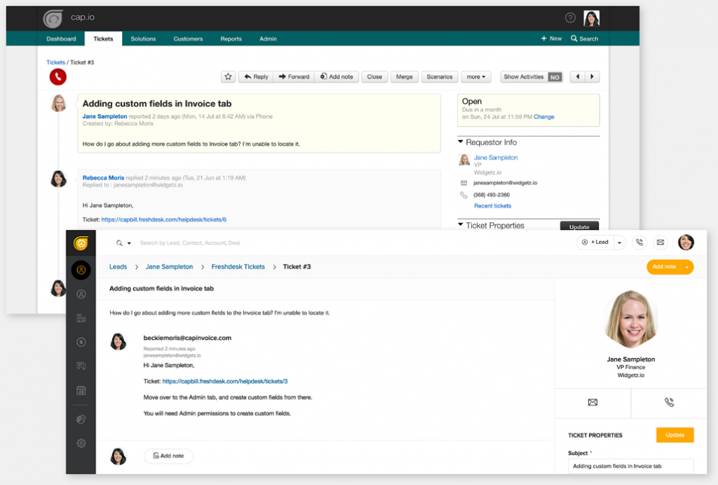
Task: Email Jane via envelope icon under profile
Action: pos(592,402)
